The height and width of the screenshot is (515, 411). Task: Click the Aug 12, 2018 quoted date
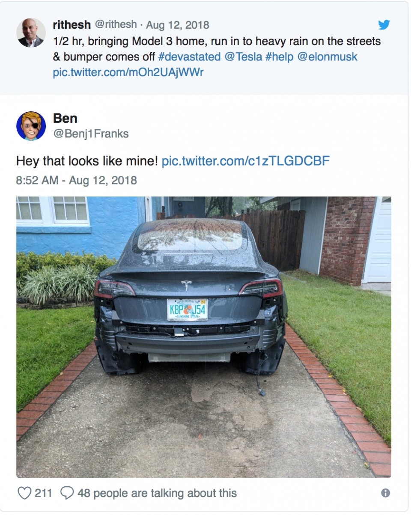[x=178, y=25]
